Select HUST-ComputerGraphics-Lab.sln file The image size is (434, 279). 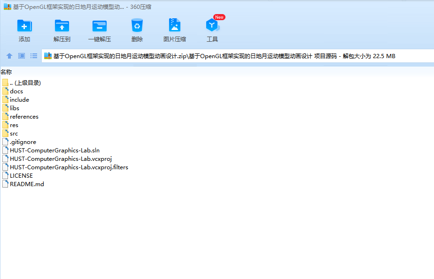(x=51, y=150)
